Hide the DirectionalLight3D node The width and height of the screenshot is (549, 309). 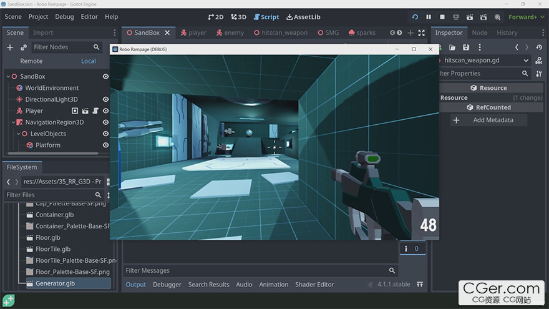105,99
